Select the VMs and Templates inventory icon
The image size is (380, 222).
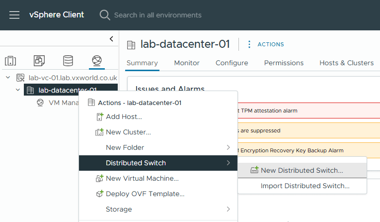pos(39,61)
